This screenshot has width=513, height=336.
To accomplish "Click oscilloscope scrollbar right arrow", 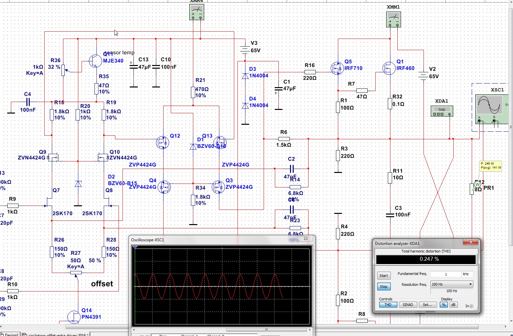I will click(310, 330).
